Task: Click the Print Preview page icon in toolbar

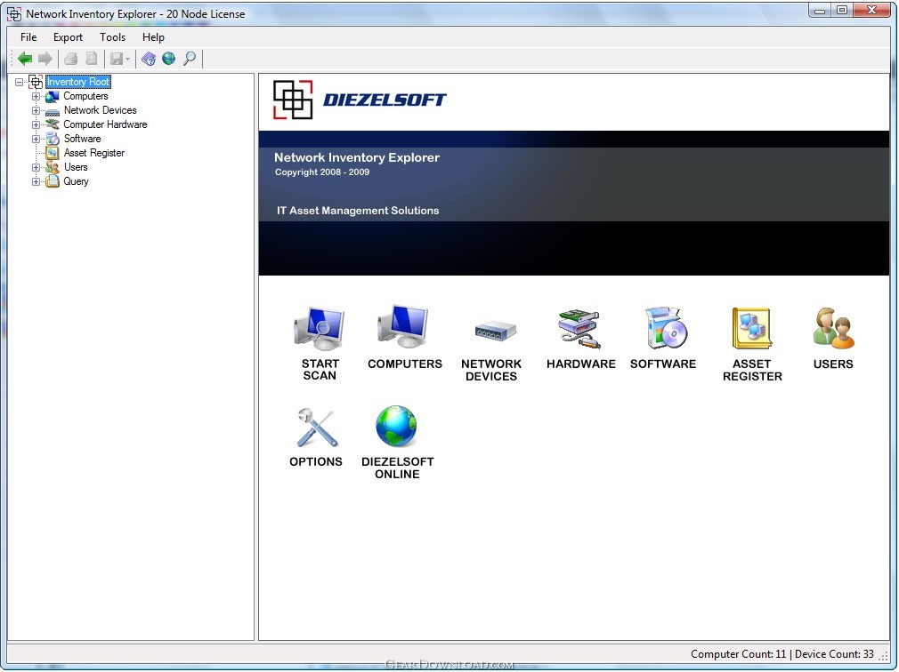Action: pos(91,59)
